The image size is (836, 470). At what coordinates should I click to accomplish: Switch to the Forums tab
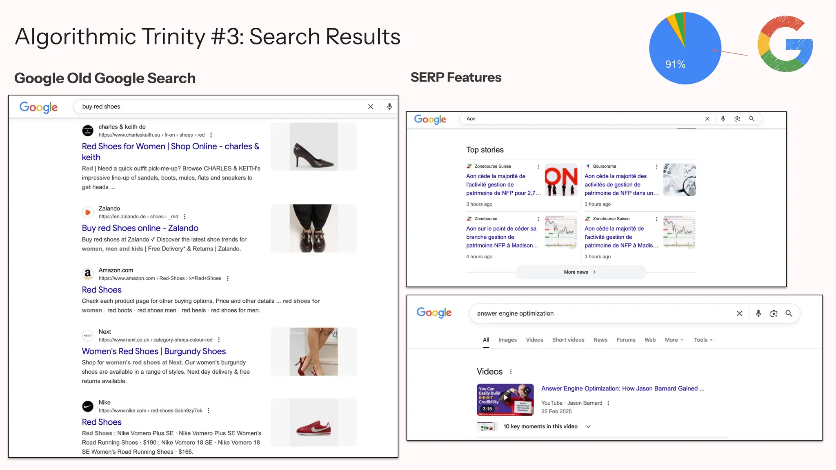coord(626,340)
